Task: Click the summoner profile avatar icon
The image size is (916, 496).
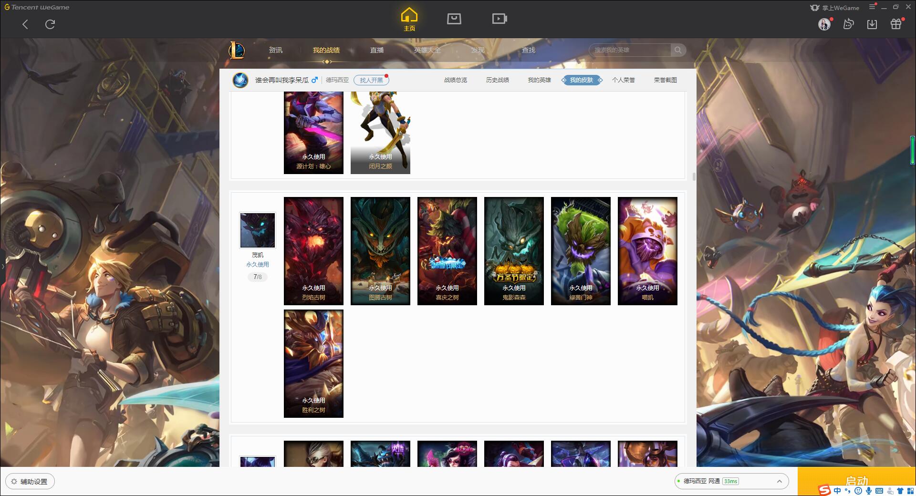Action: click(240, 80)
